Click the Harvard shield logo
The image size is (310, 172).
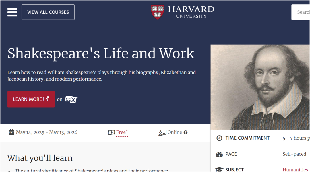[x=157, y=12]
